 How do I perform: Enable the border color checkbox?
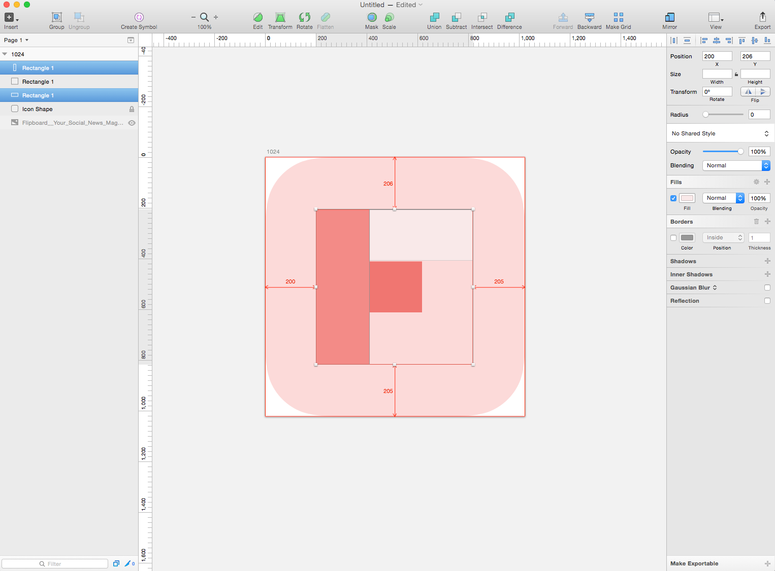pyautogui.click(x=673, y=237)
